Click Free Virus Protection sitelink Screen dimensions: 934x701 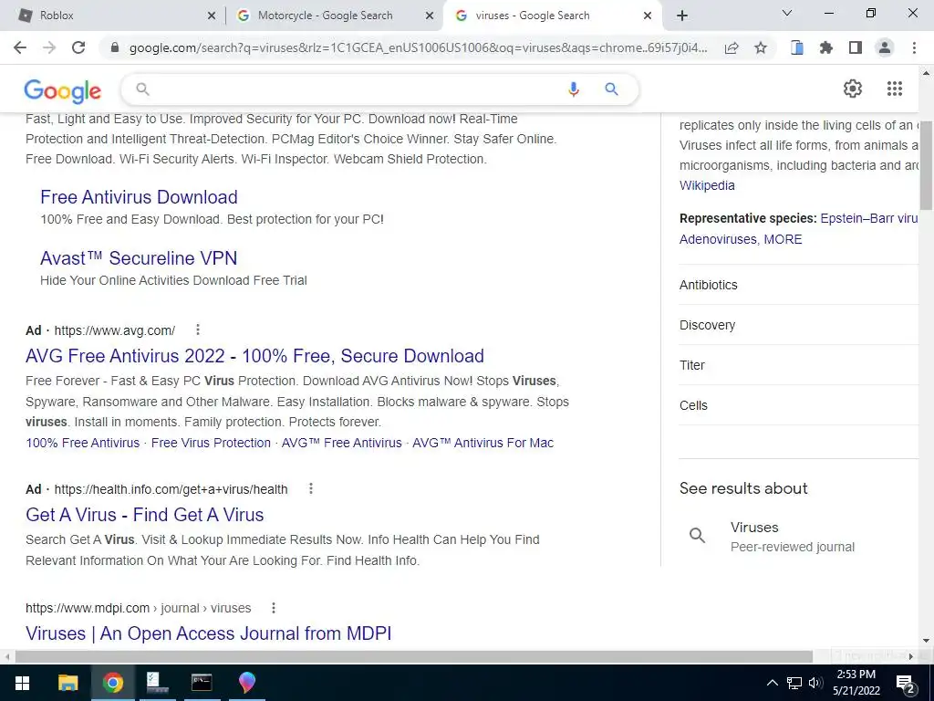point(211,443)
